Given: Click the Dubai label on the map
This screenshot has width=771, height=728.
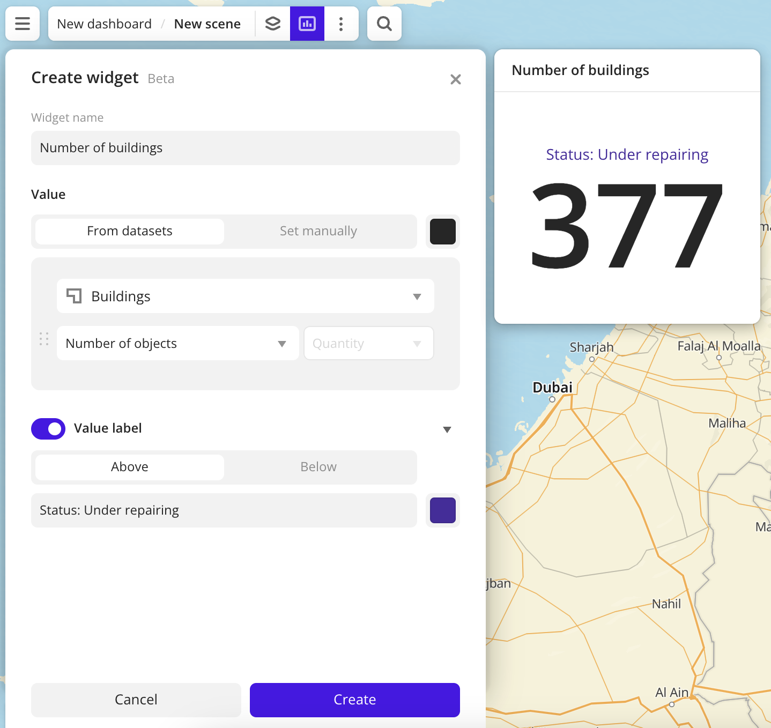Looking at the screenshot, I should tap(552, 387).
